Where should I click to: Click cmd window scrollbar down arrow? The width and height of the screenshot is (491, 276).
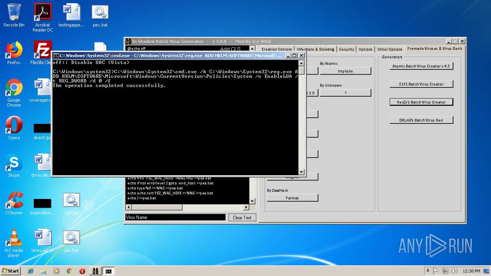click(301, 172)
